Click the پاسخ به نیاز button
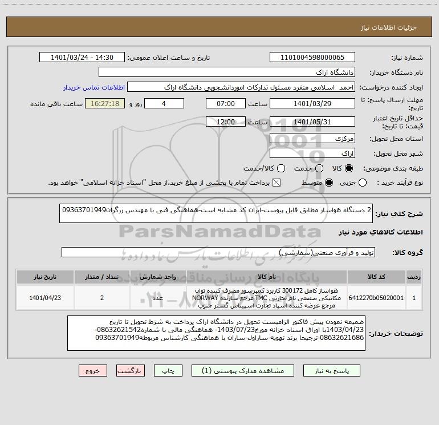 point(331,371)
